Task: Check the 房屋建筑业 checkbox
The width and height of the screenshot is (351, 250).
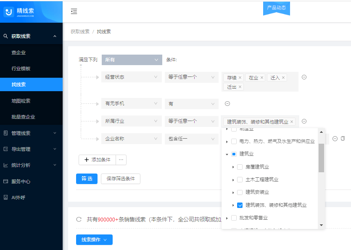Action: 240,167
